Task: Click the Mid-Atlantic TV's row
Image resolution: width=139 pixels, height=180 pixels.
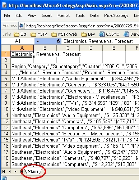Action: pos(75,103)
